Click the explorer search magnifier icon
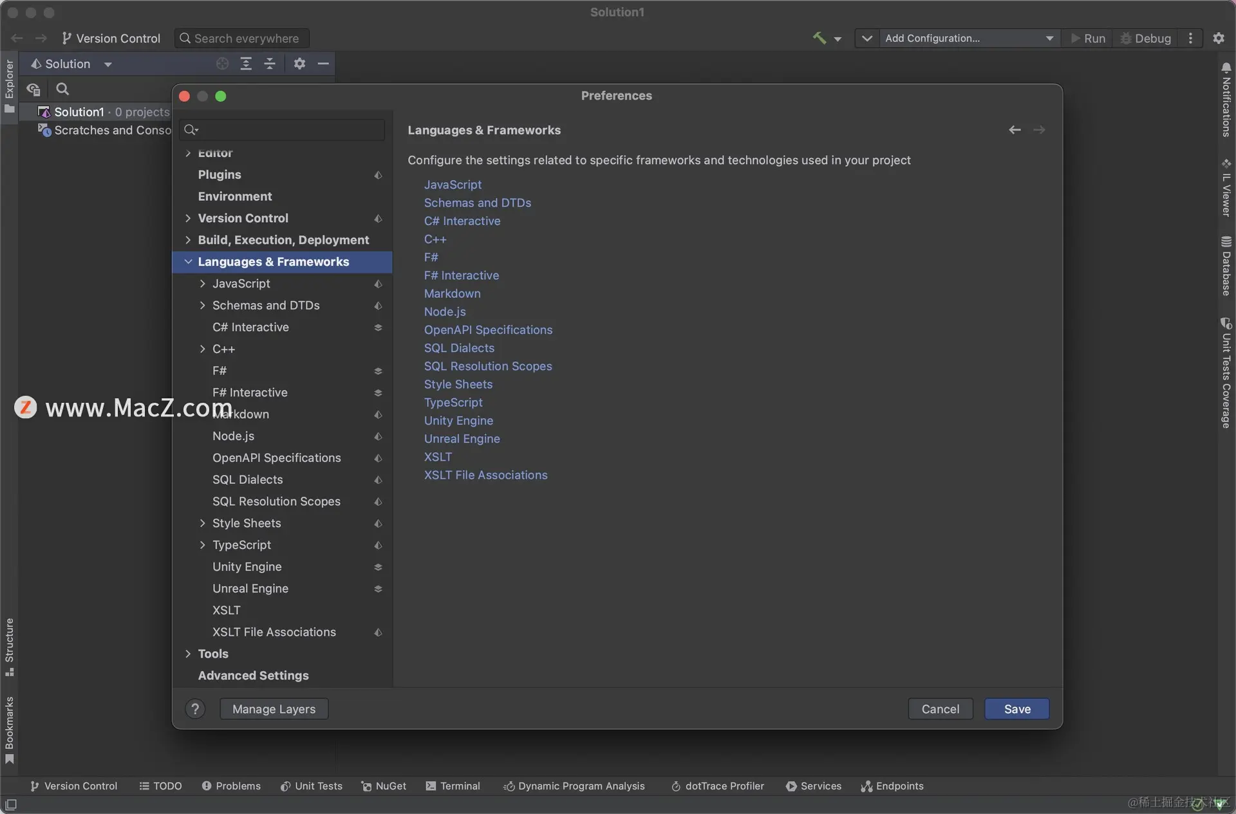Viewport: 1236px width, 814px height. (62, 89)
